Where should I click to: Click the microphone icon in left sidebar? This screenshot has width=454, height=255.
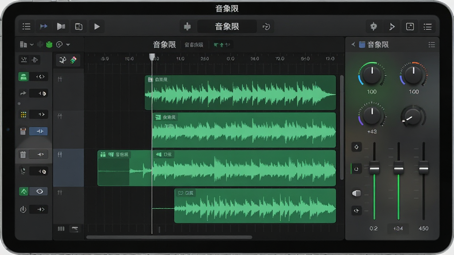pyautogui.click(x=23, y=171)
